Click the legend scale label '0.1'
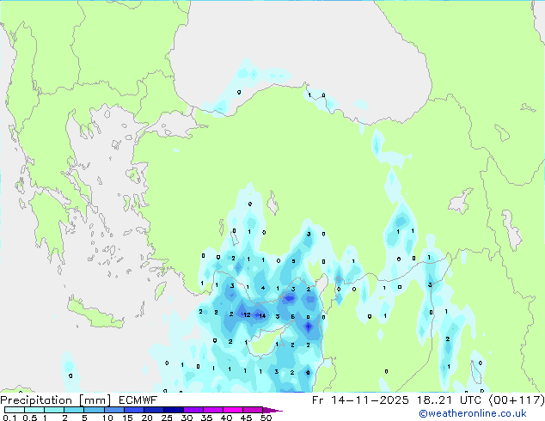The width and height of the screenshot is (545, 421). pos(9,418)
